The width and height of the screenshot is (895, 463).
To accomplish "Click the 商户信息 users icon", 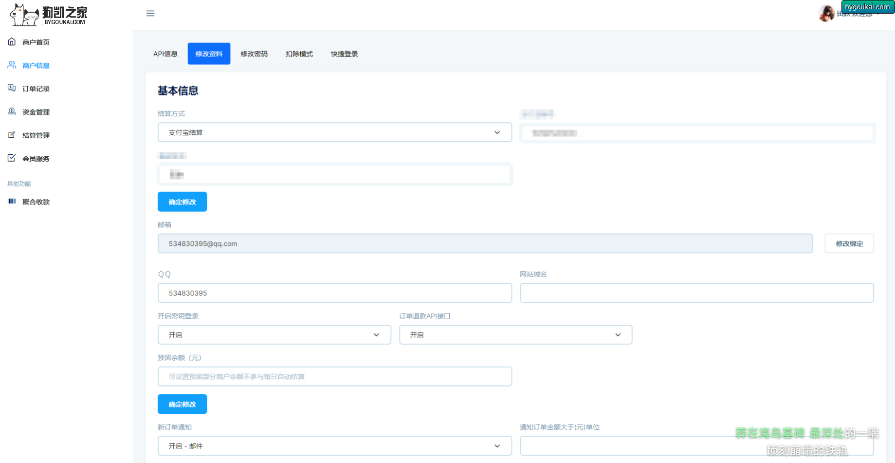I will click(12, 65).
